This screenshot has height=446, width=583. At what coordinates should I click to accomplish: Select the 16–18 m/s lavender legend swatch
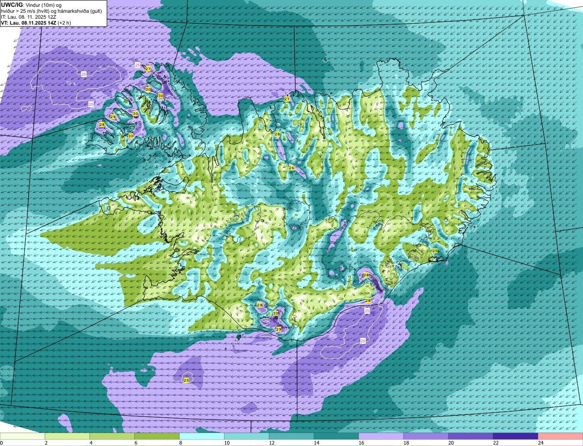point(381,436)
